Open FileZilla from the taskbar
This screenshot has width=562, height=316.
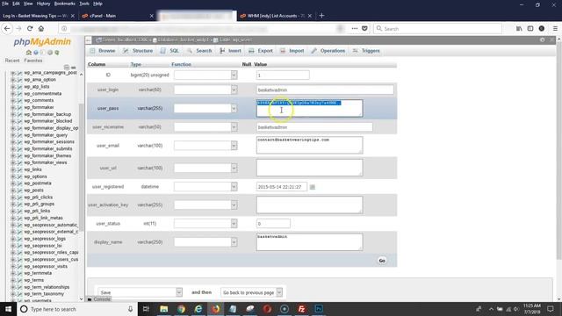tap(301, 309)
